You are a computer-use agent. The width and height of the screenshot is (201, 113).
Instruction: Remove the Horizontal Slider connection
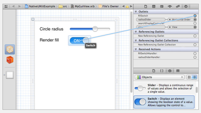(170, 19)
